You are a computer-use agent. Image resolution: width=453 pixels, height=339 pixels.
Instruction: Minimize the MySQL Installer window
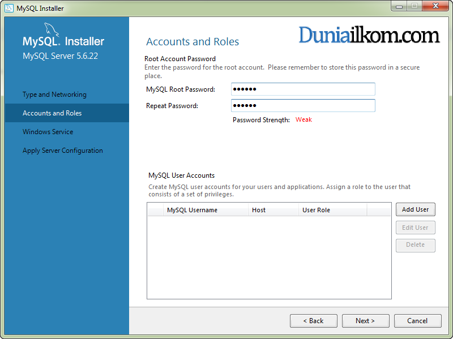399,6
